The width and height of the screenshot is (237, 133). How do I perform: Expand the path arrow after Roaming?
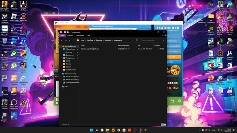103,40
